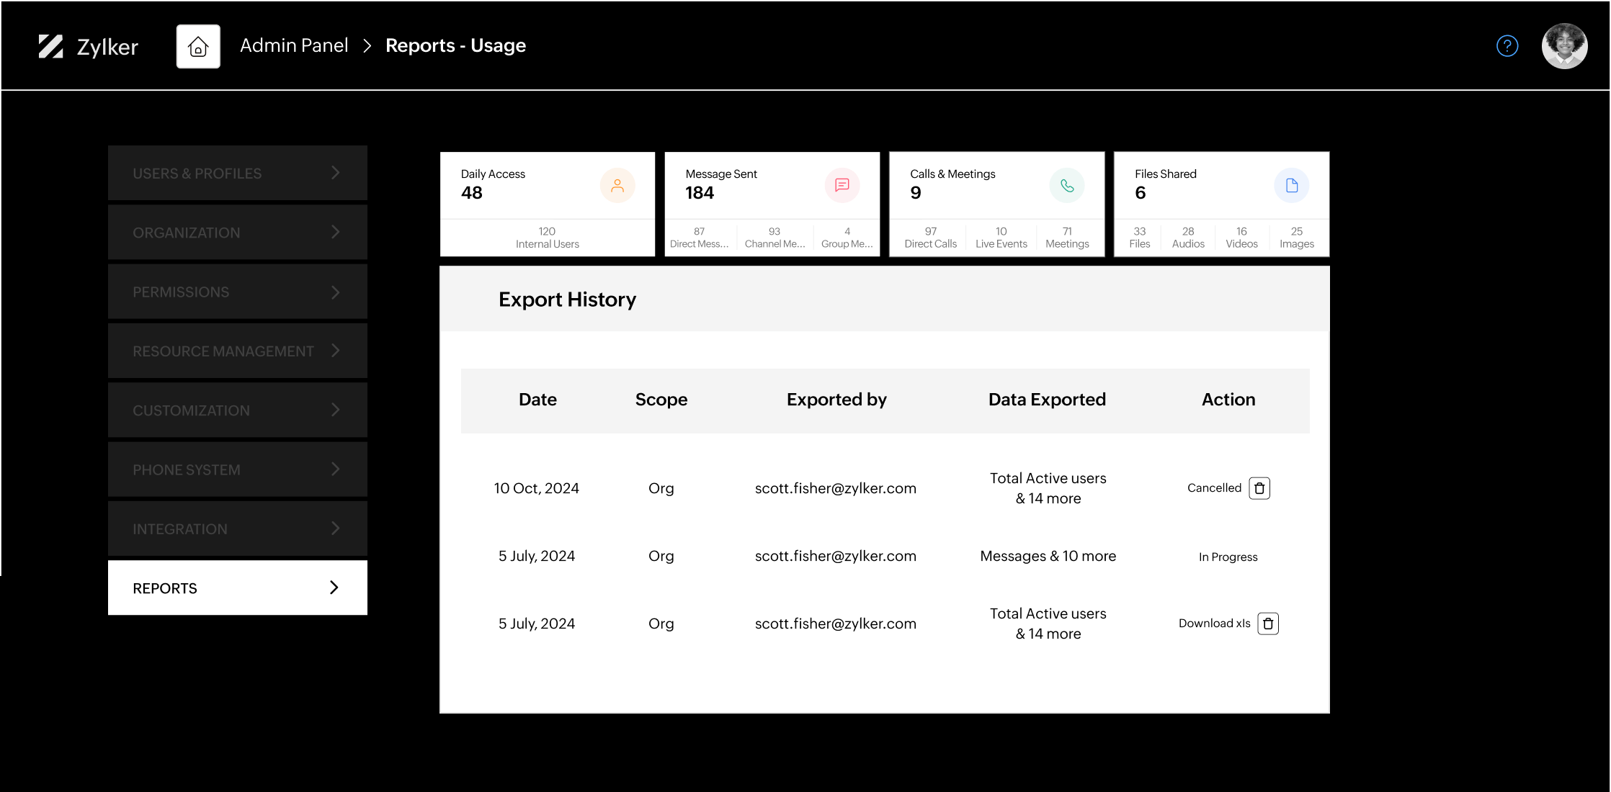Screen dimensions: 1611x792
Task: Click the delete icon for July 5 download export
Action: click(1266, 624)
